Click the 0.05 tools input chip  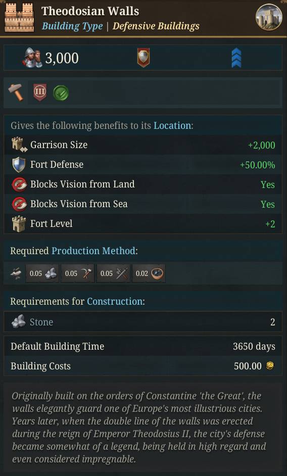click(78, 273)
